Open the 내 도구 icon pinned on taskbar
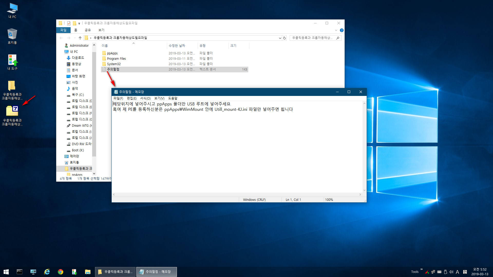 [74, 272]
